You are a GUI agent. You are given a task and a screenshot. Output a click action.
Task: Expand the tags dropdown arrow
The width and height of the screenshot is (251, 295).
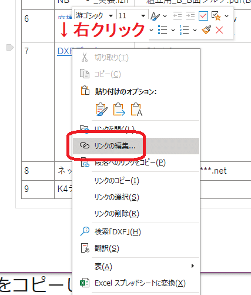tap(227, 16)
